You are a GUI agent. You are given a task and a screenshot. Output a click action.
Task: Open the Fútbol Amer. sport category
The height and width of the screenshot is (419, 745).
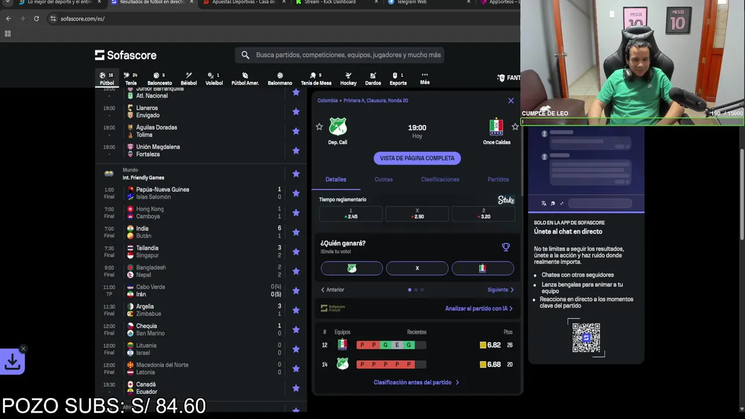[x=245, y=79]
